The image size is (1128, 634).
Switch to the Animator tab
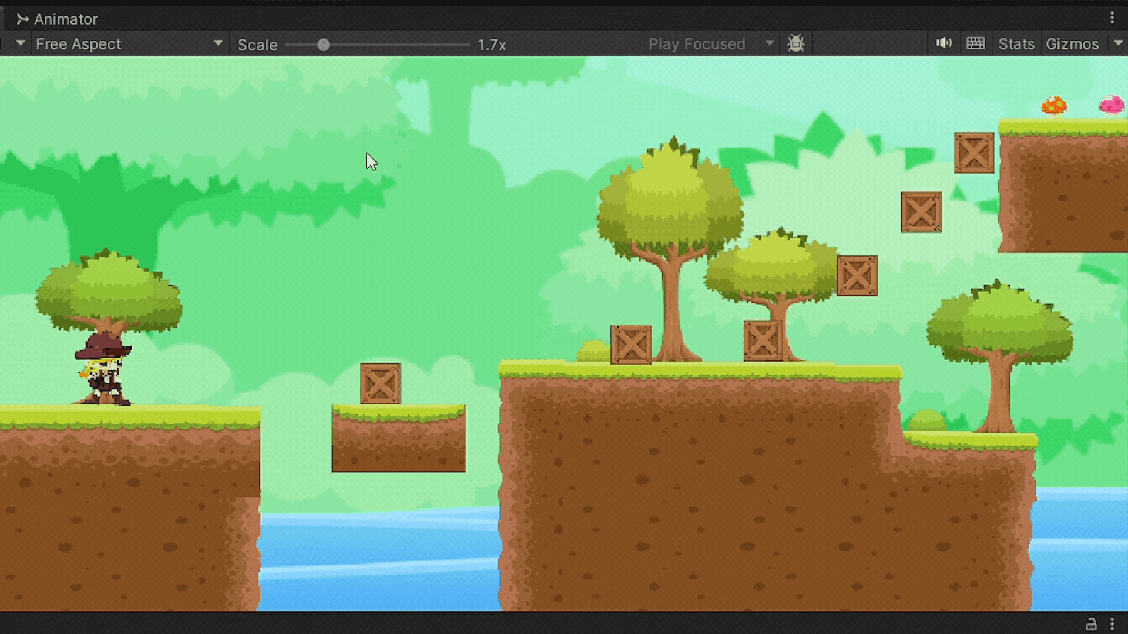pos(65,19)
